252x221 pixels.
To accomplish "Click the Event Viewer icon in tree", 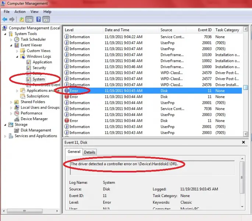I will (x=17, y=45).
